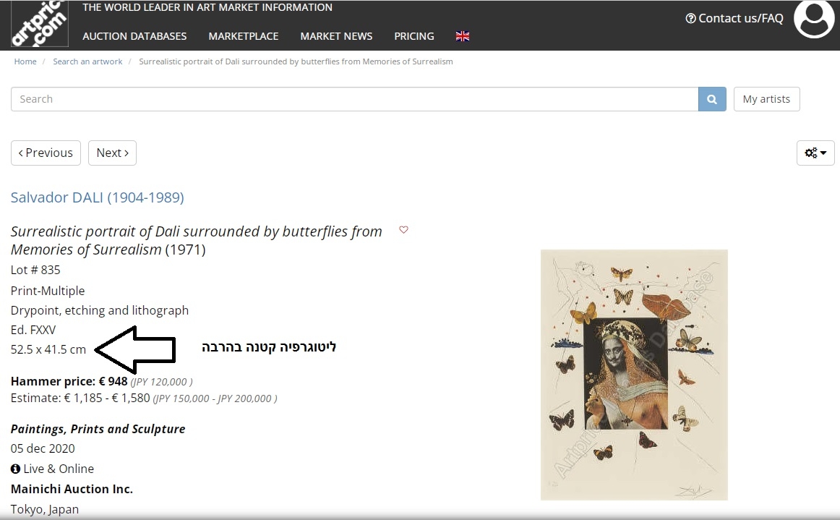Select the Hammer price € 948 text
840x520 pixels.
coord(69,381)
